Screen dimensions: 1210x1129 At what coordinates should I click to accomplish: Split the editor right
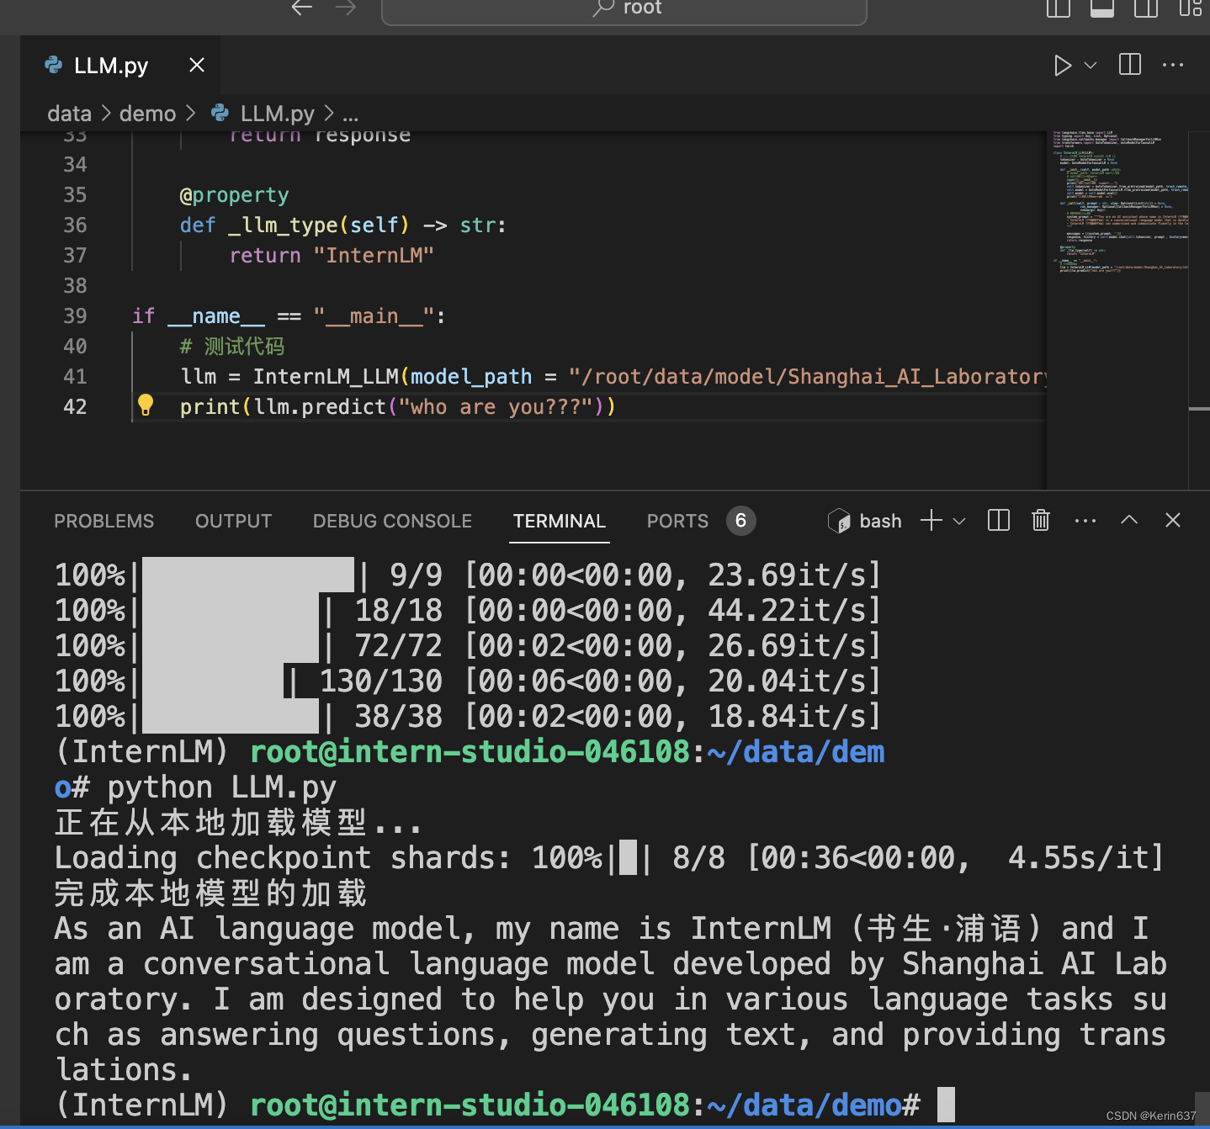click(x=1130, y=65)
